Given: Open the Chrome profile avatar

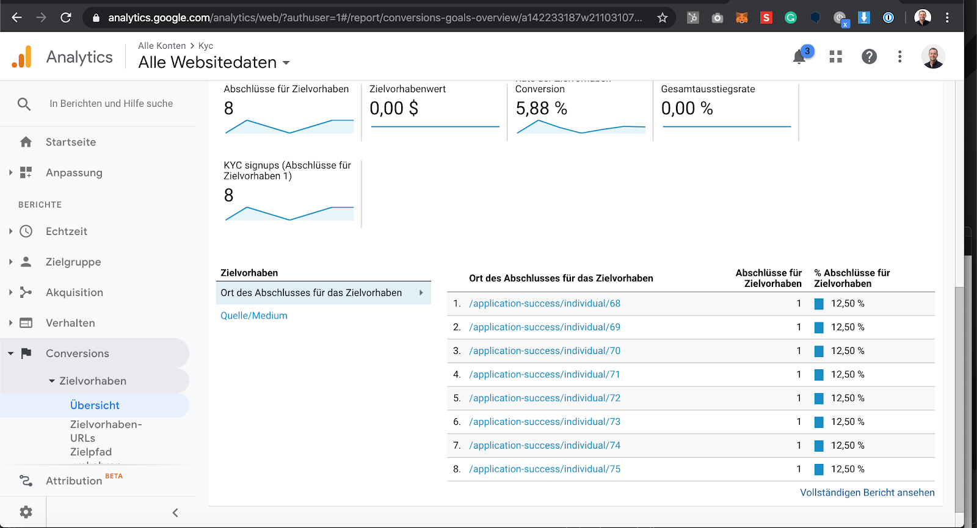Looking at the screenshot, I should coord(923,18).
